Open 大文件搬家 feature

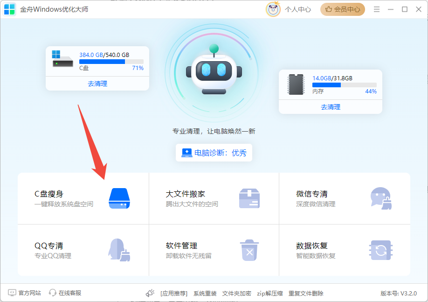[214, 198]
